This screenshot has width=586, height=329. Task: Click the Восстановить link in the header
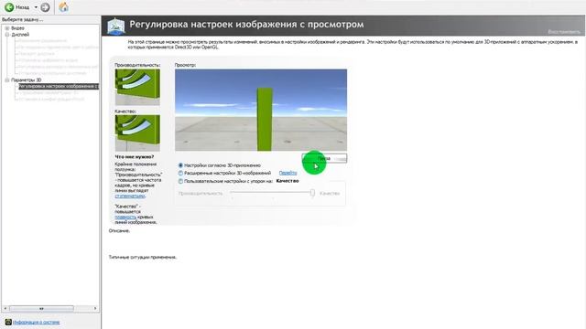(564, 32)
